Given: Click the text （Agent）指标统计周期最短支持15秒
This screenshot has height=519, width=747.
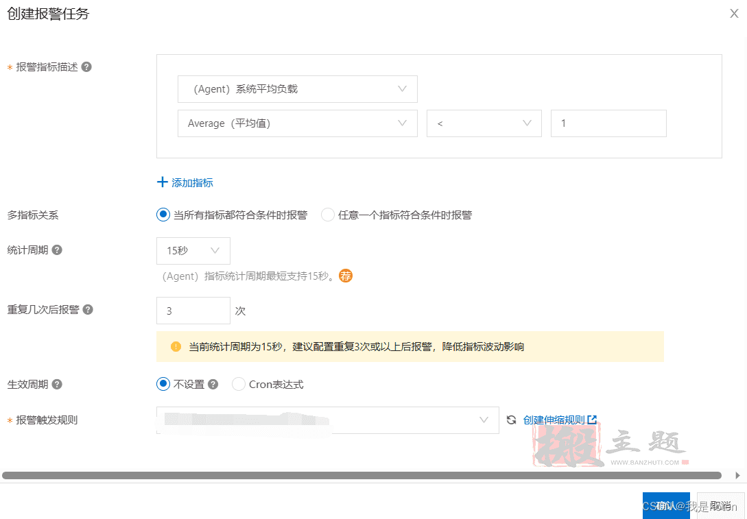Looking at the screenshot, I should pos(248,276).
